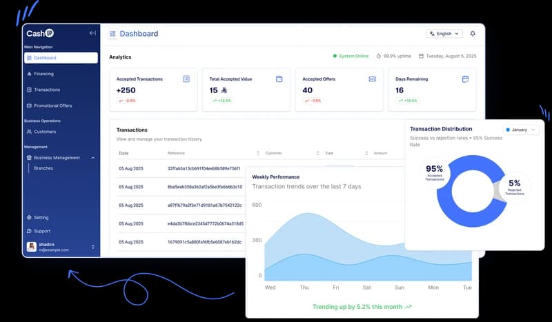This screenshot has width=552, height=322.
Task: Open the shadcn user account switcher
Action: point(92,247)
